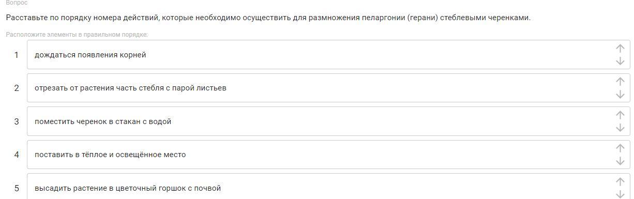Move 'поставить в тёплое' item down

tap(620, 161)
